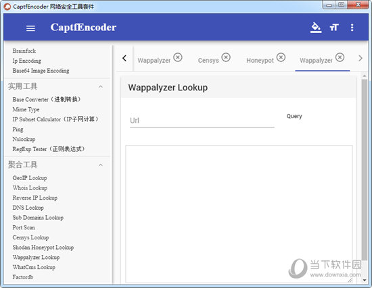
Task: Open Whois Lookup
Action: click(x=30, y=188)
